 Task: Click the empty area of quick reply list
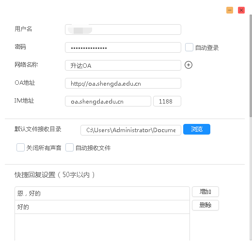click(x=102, y=227)
